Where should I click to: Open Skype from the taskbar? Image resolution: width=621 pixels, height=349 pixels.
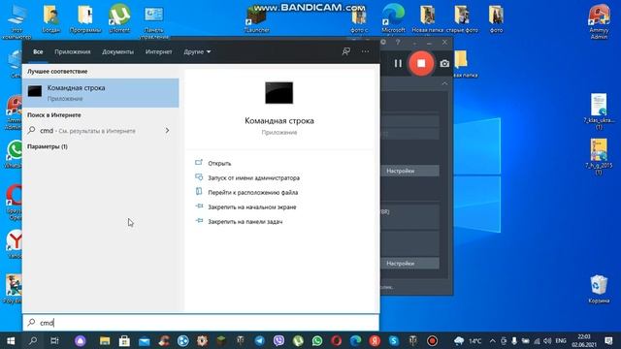394,340
